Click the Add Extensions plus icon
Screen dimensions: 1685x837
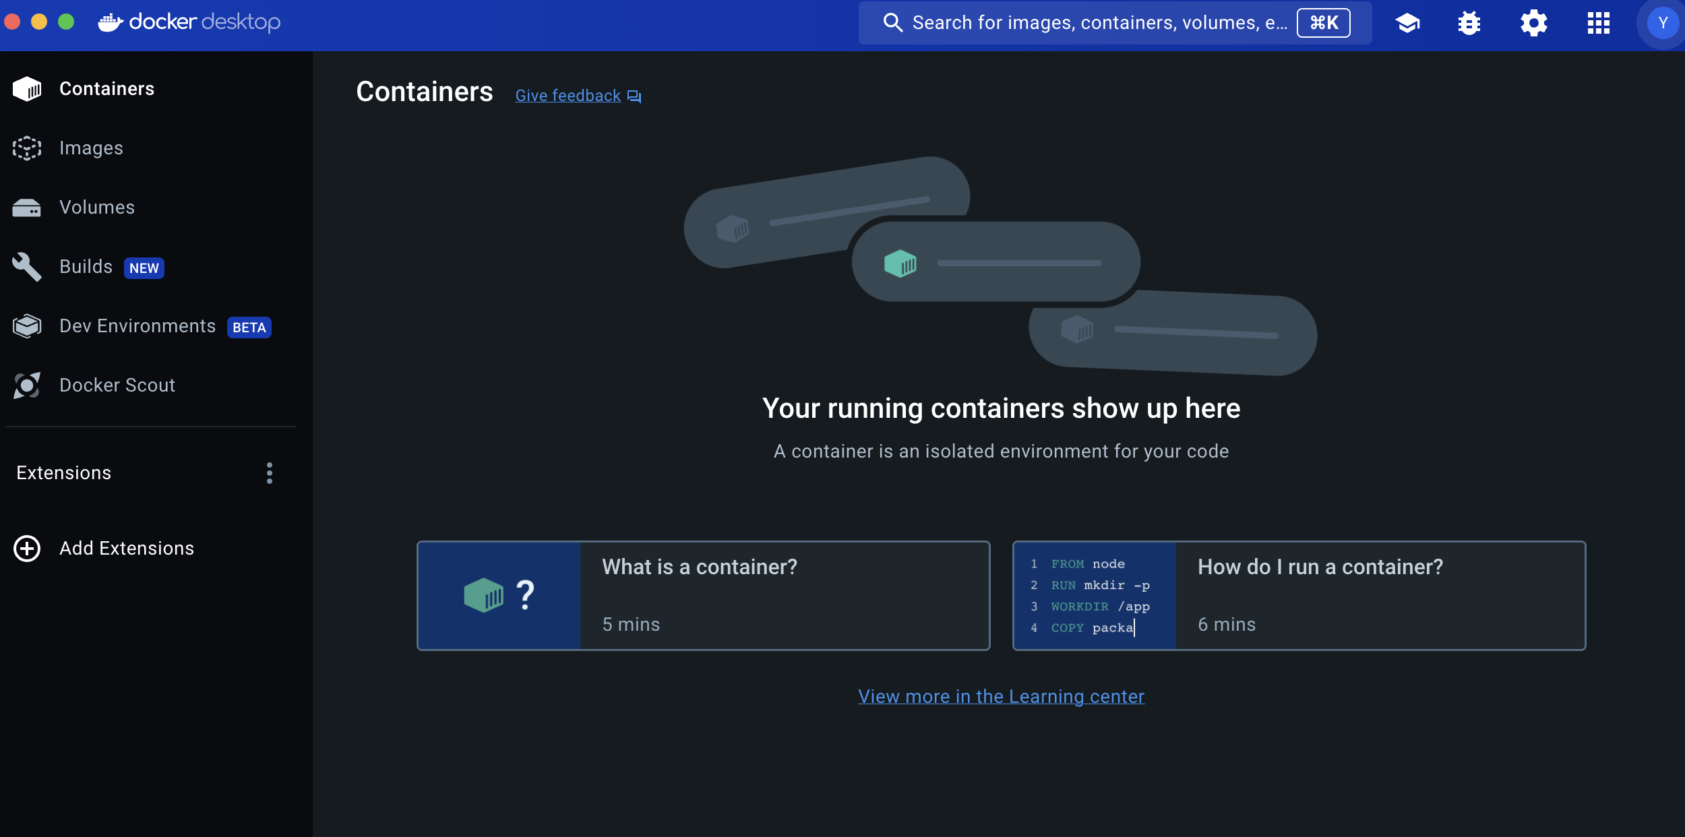(x=27, y=549)
